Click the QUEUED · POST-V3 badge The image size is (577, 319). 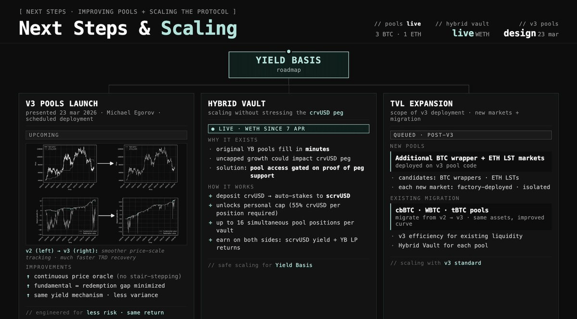[471, 135]
